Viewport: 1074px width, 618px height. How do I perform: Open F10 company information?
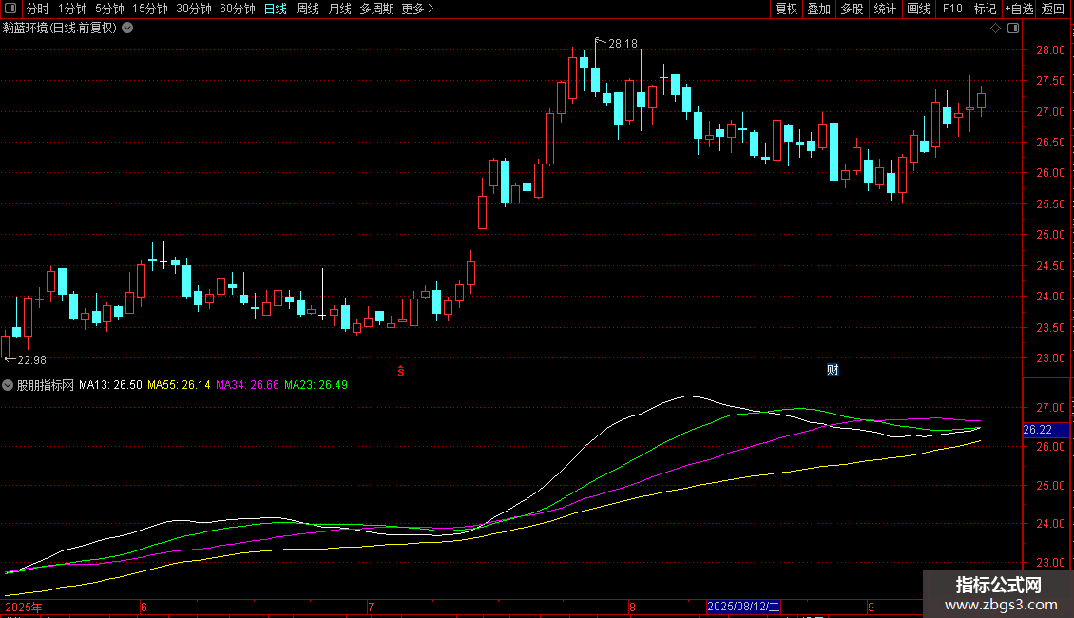point(952,9)
